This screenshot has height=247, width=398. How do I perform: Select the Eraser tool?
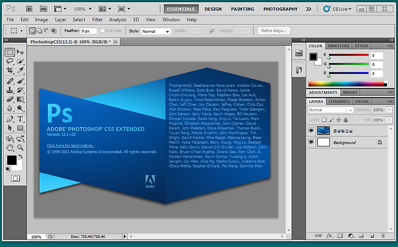click(x=10, y=99)
